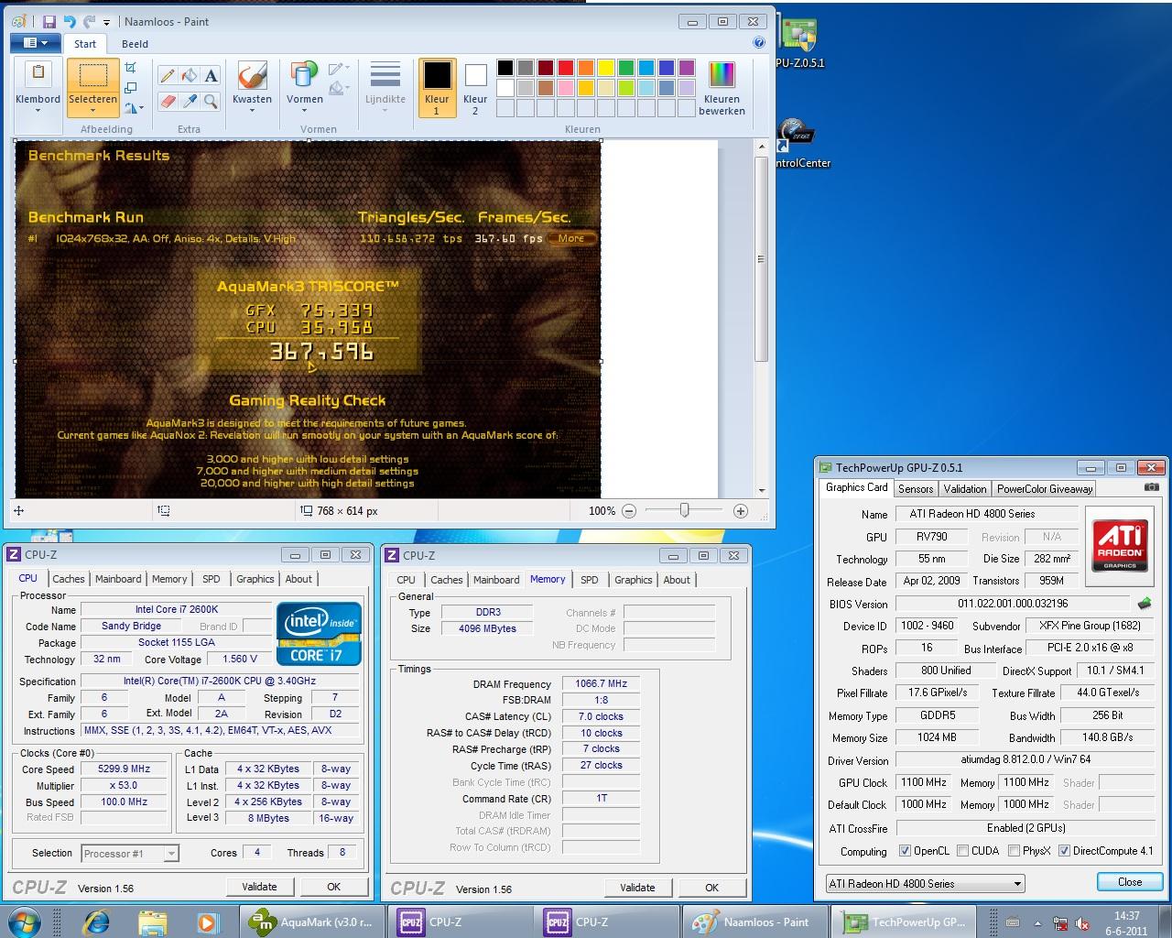Open Sensors tab in GPU-Z
Screen dimensions: 1172x938
click(915, 489)
